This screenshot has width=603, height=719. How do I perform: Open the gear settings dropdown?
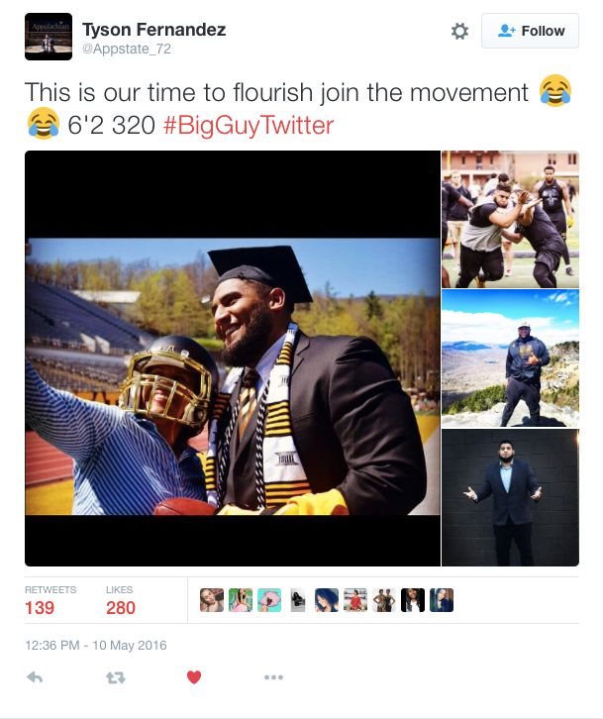point(459,31)
